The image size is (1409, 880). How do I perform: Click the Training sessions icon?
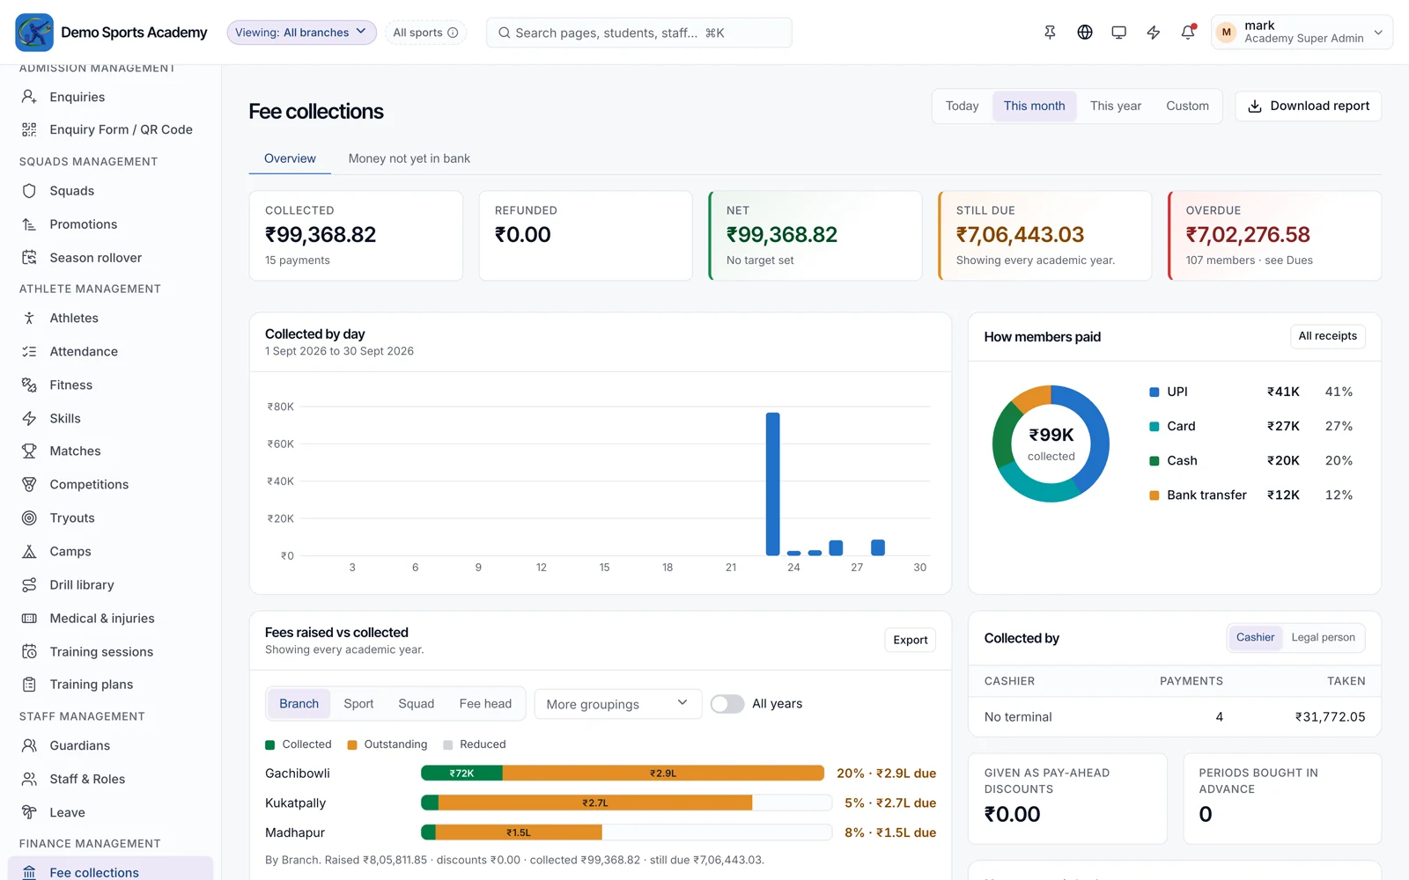[x=29, y=651]
